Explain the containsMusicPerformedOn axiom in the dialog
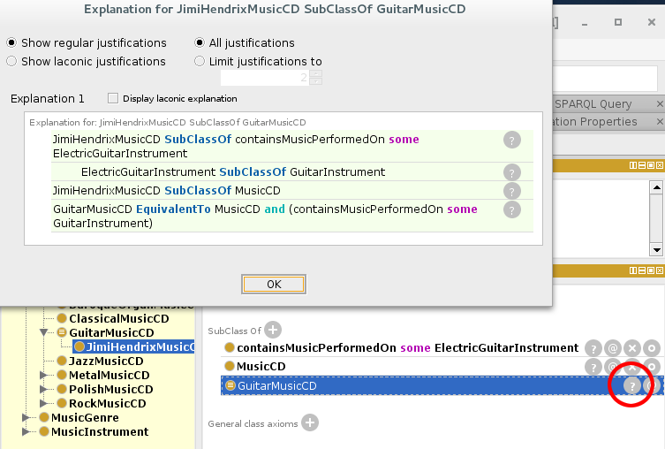The width and height of the screenshot is (665, 449). 512,140
